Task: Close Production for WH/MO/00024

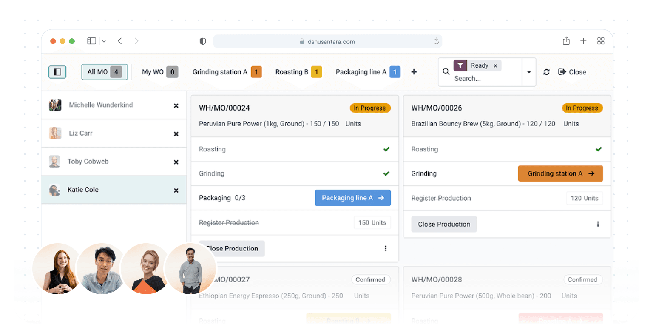Action: (232, 248)
